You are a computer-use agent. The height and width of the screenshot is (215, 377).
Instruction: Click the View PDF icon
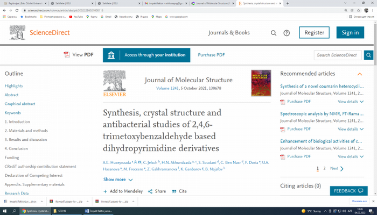click(x=67, y=55)
